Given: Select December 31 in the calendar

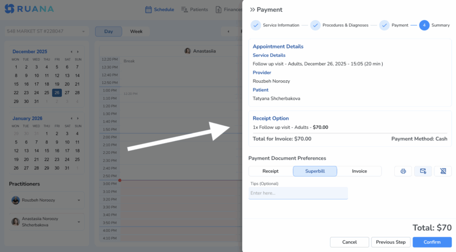Looking at the screenshot, I should [36, 102].
